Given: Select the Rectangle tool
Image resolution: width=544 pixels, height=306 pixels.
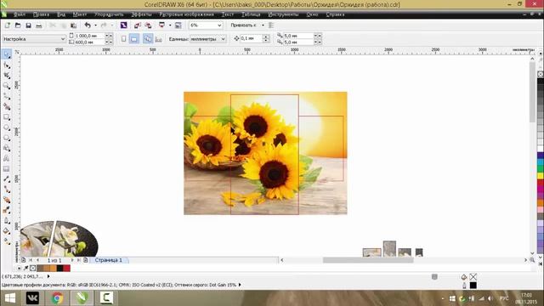Looking at the screenshot, I should point(6,117).
